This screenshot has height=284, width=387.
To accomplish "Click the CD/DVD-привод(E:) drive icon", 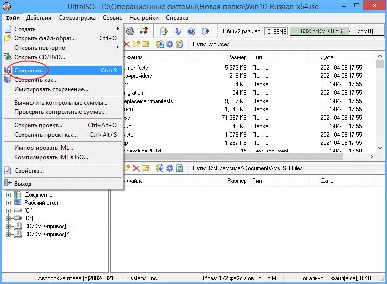I will pos(18,226).
